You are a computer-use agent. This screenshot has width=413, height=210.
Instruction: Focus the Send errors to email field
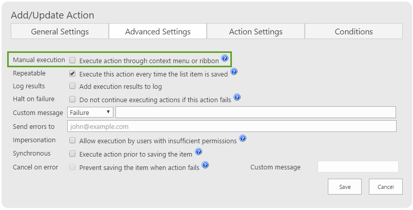pos(232,126)
